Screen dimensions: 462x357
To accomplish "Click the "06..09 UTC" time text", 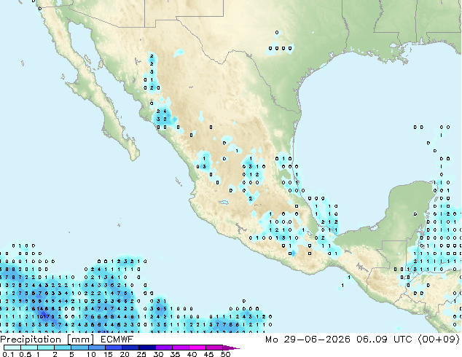I will 384,340.
